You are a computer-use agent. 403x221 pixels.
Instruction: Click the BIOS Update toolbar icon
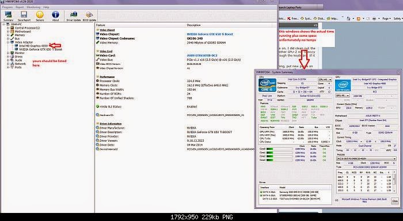tap(89, 16)
